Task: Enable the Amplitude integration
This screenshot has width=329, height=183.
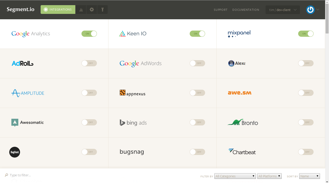Action: (89, 93)
